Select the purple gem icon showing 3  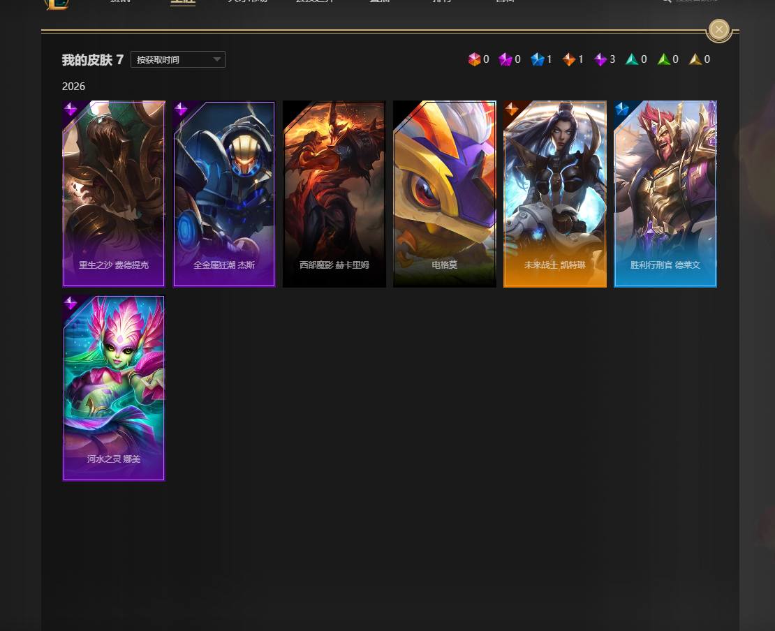[x=600, y=59]
